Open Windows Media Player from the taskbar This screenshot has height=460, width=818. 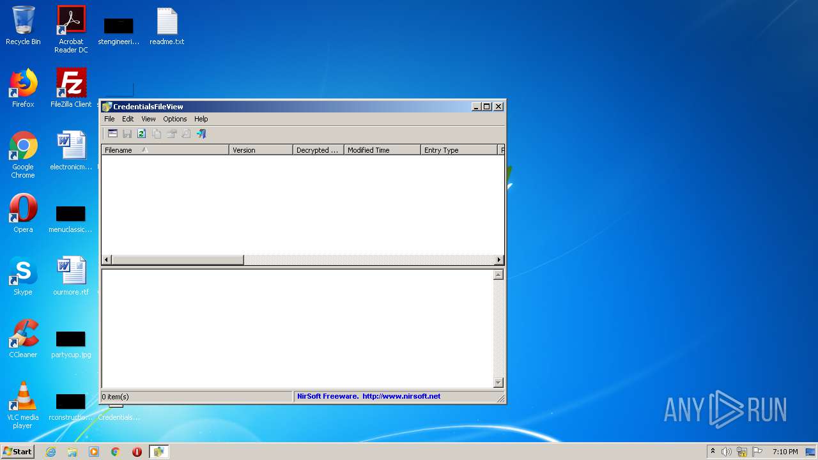tap(94, 452)
